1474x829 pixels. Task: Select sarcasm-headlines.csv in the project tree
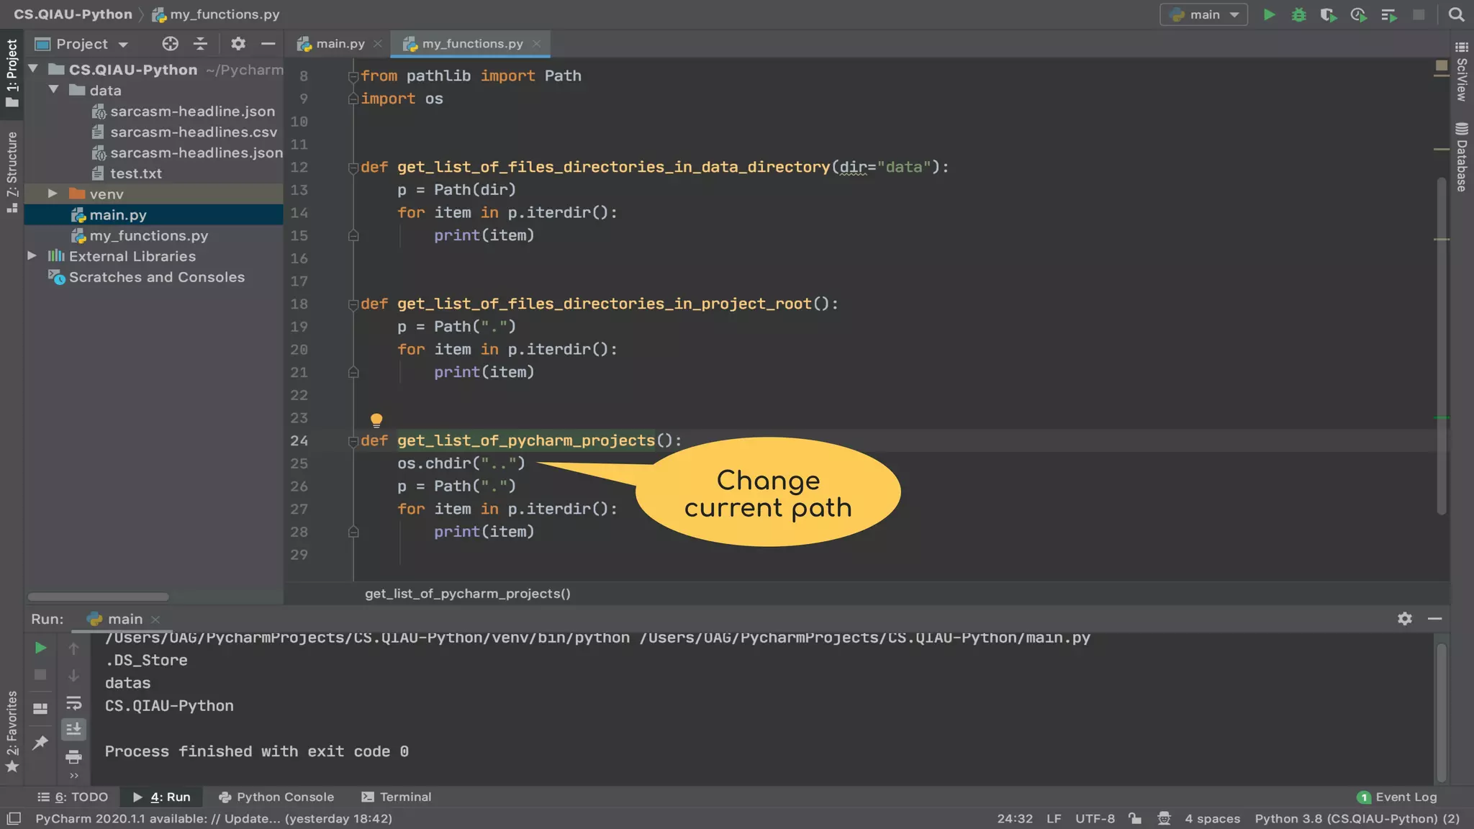(x=194, y=132)
